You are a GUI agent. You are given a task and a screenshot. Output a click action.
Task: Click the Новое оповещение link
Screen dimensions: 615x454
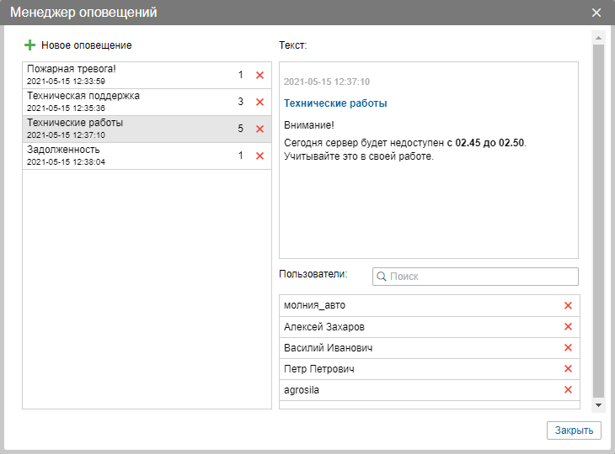coord(86,45)
